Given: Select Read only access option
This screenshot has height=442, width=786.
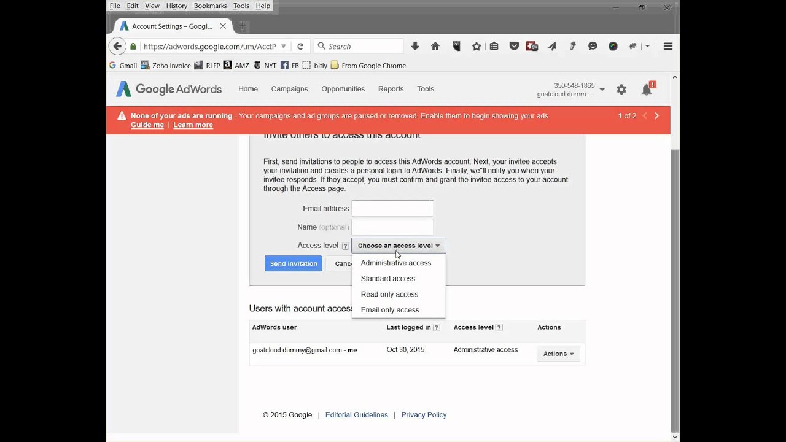Looking at the screenshot, I should click(x=389, y=294).
